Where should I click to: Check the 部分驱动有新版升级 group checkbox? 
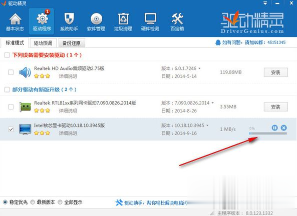click(7, 89)
